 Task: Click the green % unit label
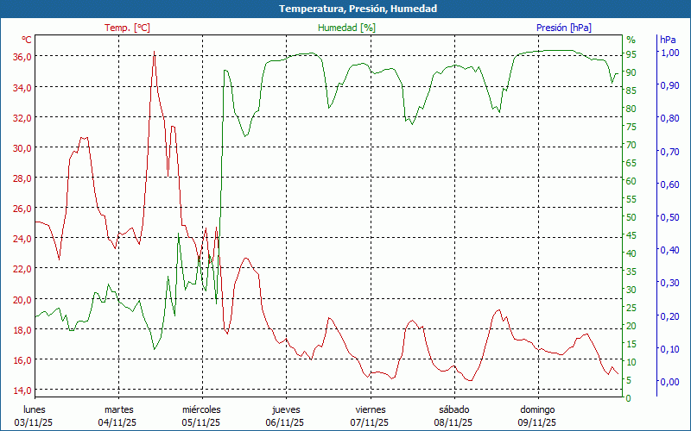(x=631, y=40)
